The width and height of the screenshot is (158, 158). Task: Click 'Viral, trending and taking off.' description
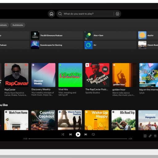(67, 94)
